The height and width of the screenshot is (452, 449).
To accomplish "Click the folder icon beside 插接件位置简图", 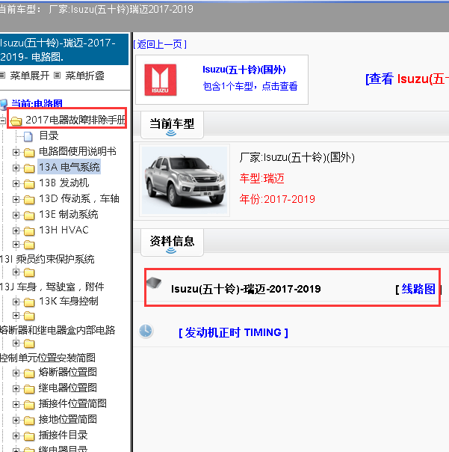I will tap(29, 404).
